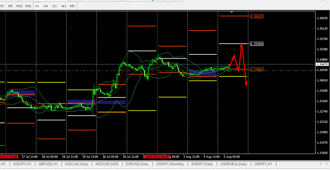This screenshot has height=170, width=330.
Task: Toggle the active H1 timeframe button
Action: point(37,6)
